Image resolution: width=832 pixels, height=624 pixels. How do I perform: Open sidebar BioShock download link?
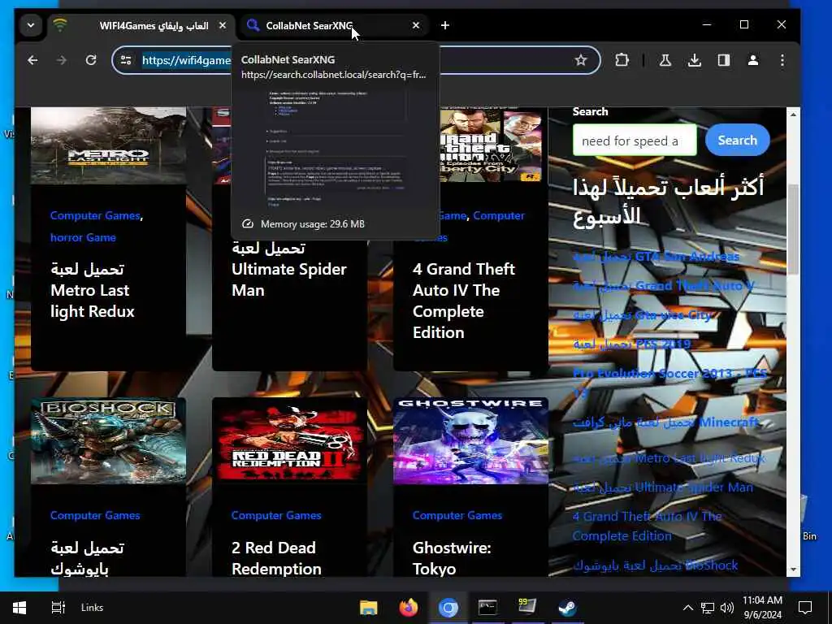[x=656, y=565]
